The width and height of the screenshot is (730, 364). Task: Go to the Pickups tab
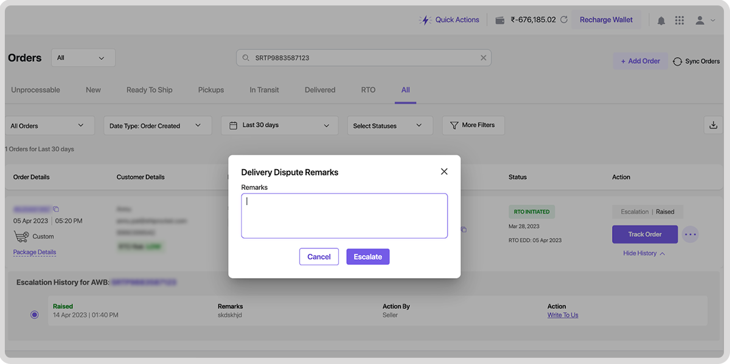pos(211,89)
